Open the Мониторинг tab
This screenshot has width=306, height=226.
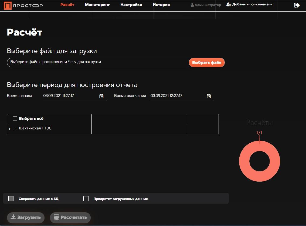[97, 5]
